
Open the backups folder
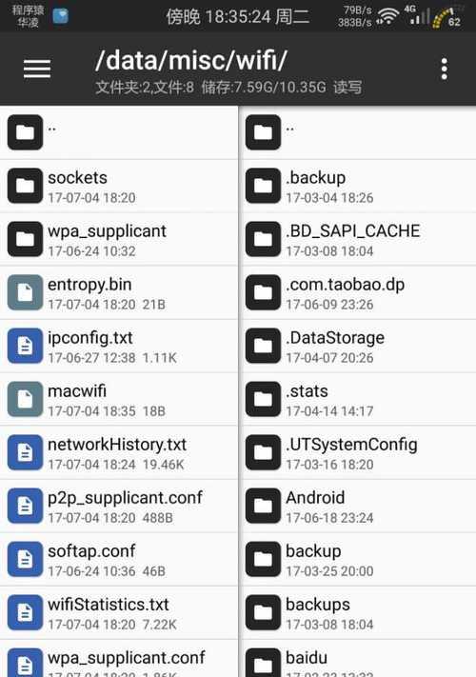(x=358, y=612)
